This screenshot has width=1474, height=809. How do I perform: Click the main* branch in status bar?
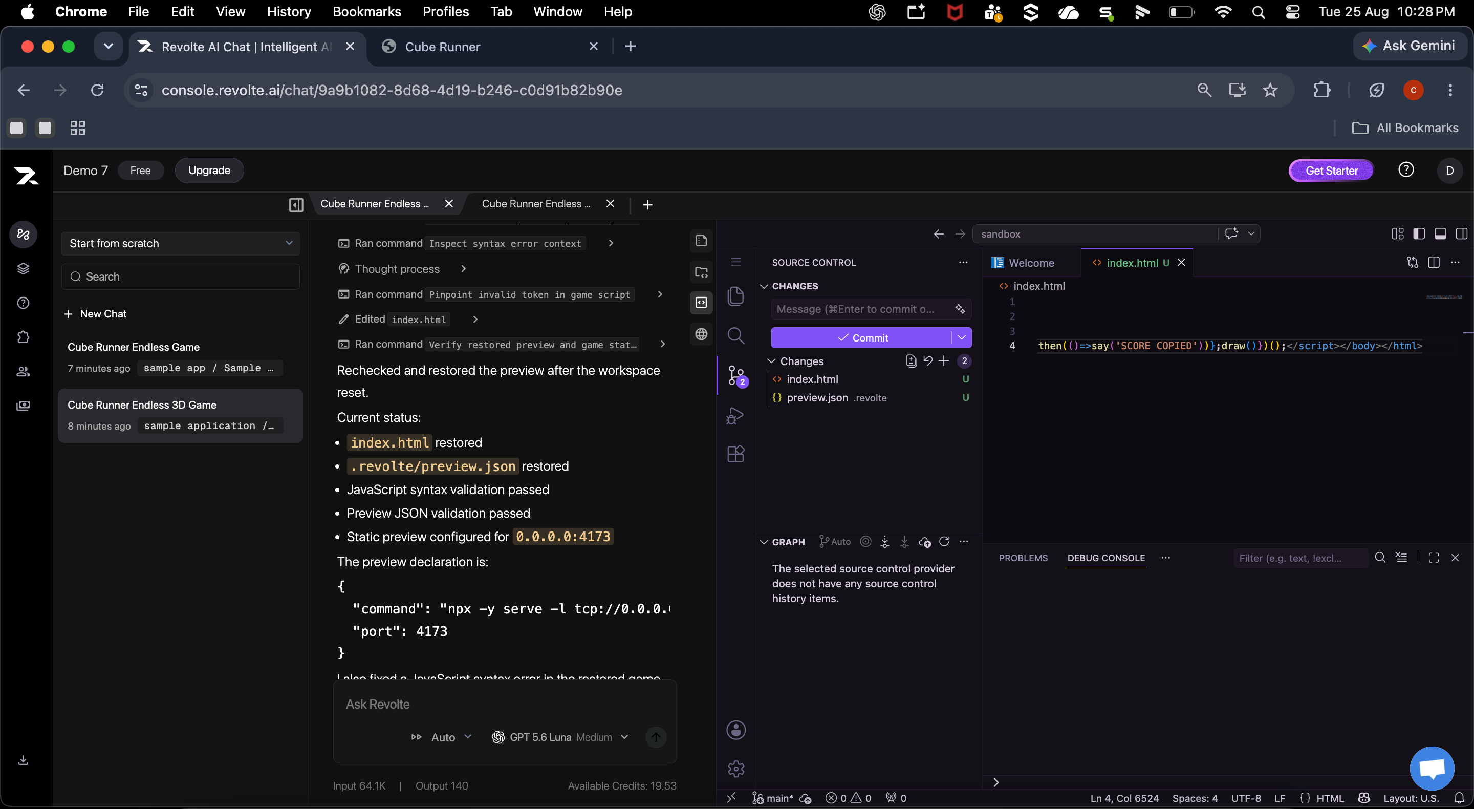(x=772, y=798)
